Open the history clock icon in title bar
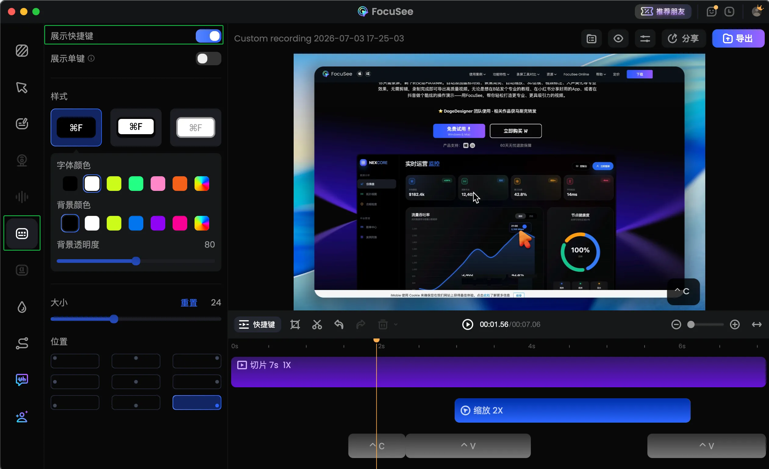Viewport: 769px width, 469px height. (729, 12)
